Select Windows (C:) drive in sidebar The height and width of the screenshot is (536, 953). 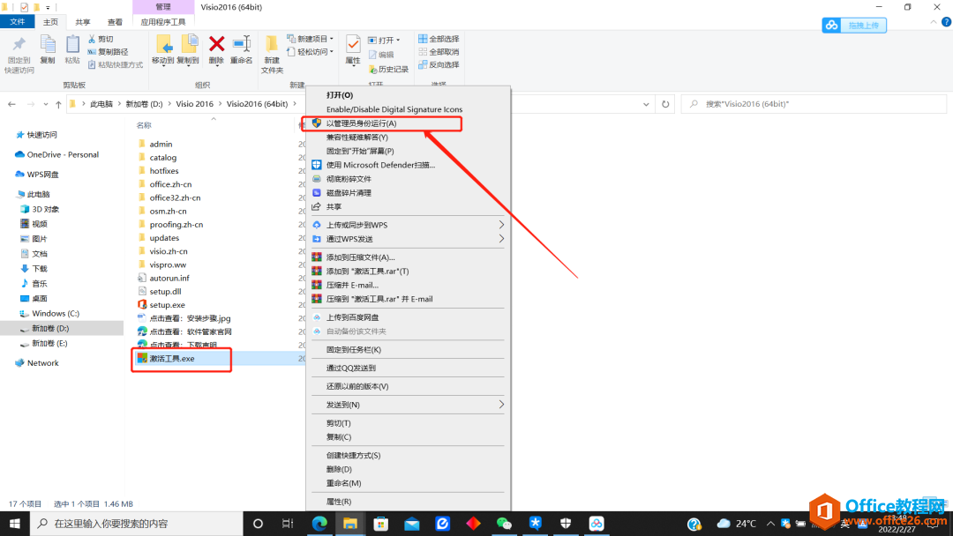click(x=49, y=313)
